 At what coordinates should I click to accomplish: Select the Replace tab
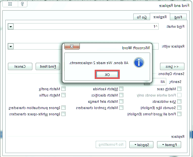[x=160, y=17]
